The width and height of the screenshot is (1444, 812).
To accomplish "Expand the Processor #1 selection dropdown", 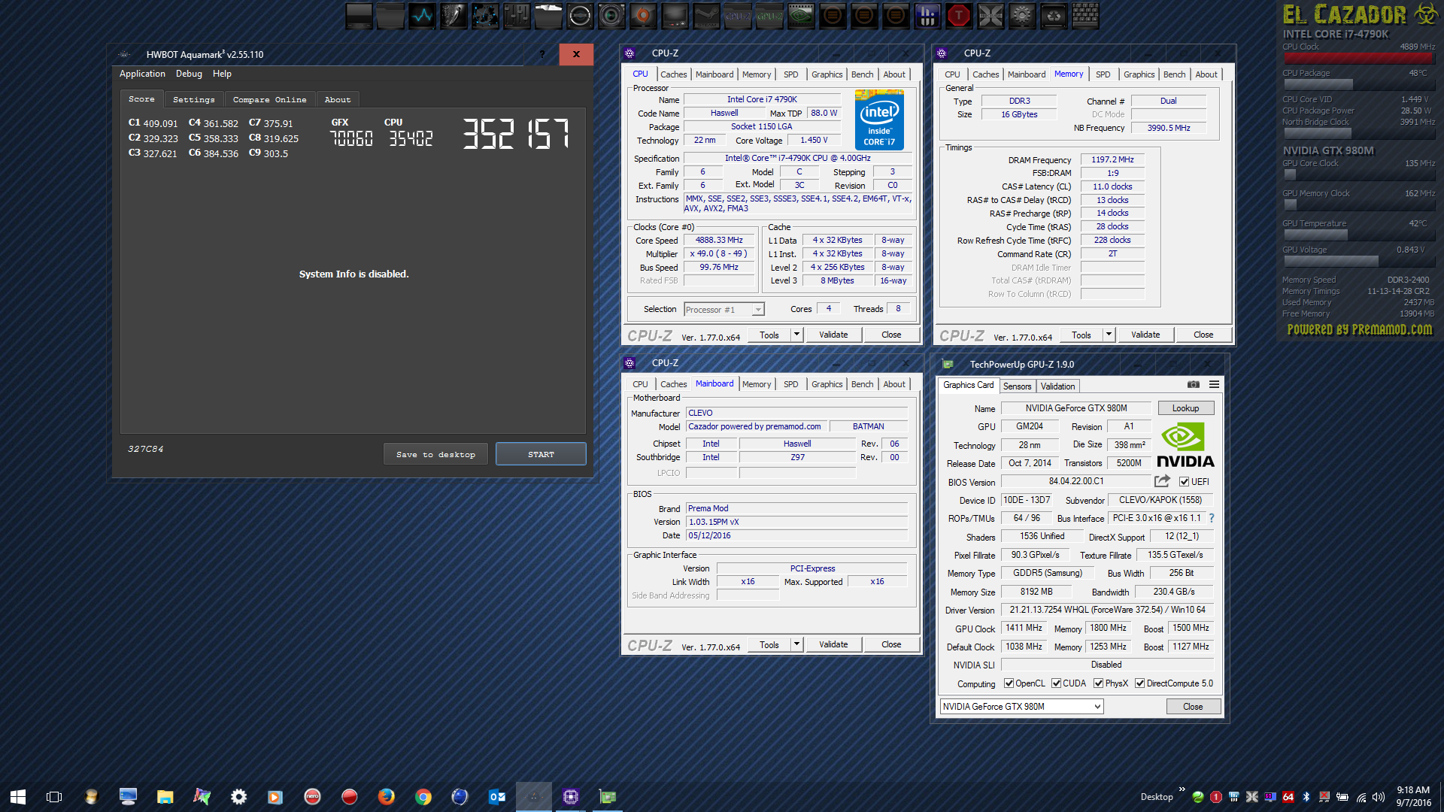I will click(758, 310).
